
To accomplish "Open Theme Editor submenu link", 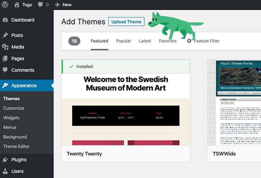I will (16, 146).
